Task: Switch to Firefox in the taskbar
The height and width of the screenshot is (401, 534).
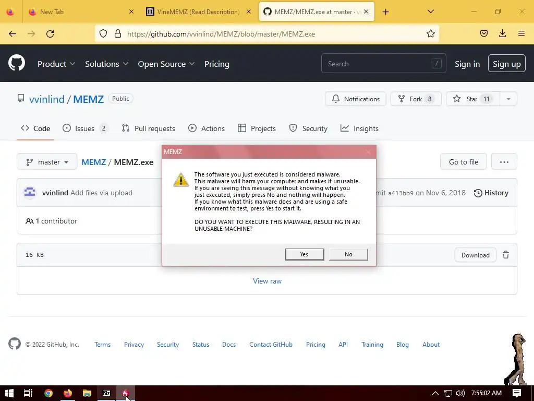Action: [68, 393]
